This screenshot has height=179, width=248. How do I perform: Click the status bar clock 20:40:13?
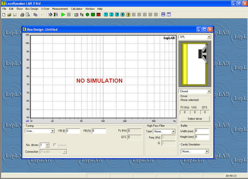[x=231, y=176]
